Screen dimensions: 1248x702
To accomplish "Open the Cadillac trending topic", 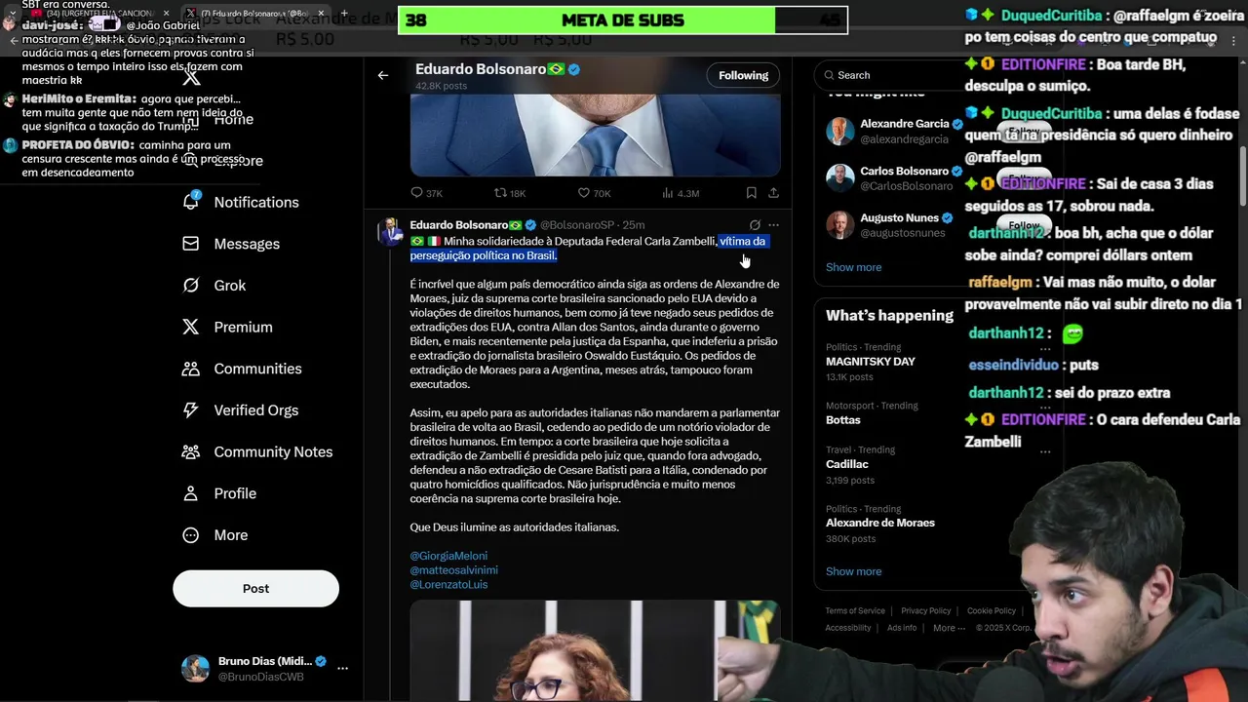I will 847,465.
